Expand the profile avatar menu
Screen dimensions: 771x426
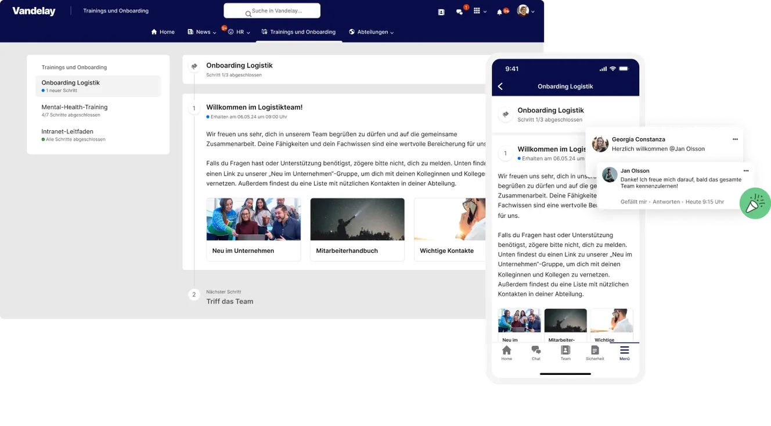pyautogui.click(x=525, y=10)
